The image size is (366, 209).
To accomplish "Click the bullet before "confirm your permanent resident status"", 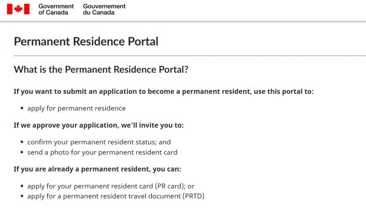I will pyautogui.click(x=22, y=142).
